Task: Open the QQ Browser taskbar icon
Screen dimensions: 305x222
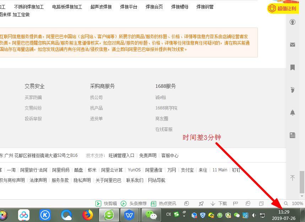Action: (66, 215)
